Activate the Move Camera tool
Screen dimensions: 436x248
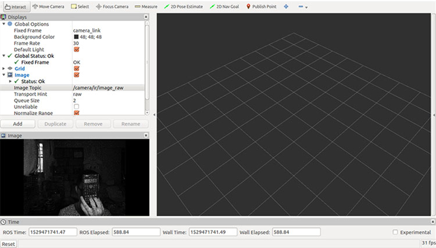coord(49,6)
